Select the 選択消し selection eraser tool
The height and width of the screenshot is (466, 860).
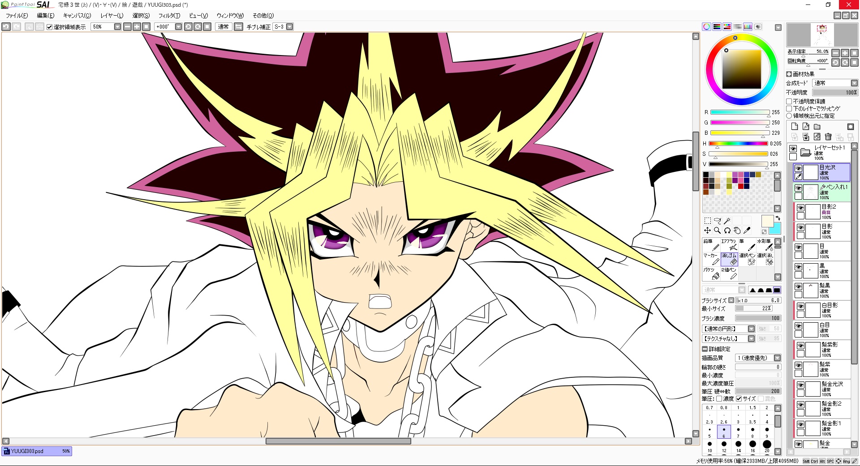[x=765, y=259]
